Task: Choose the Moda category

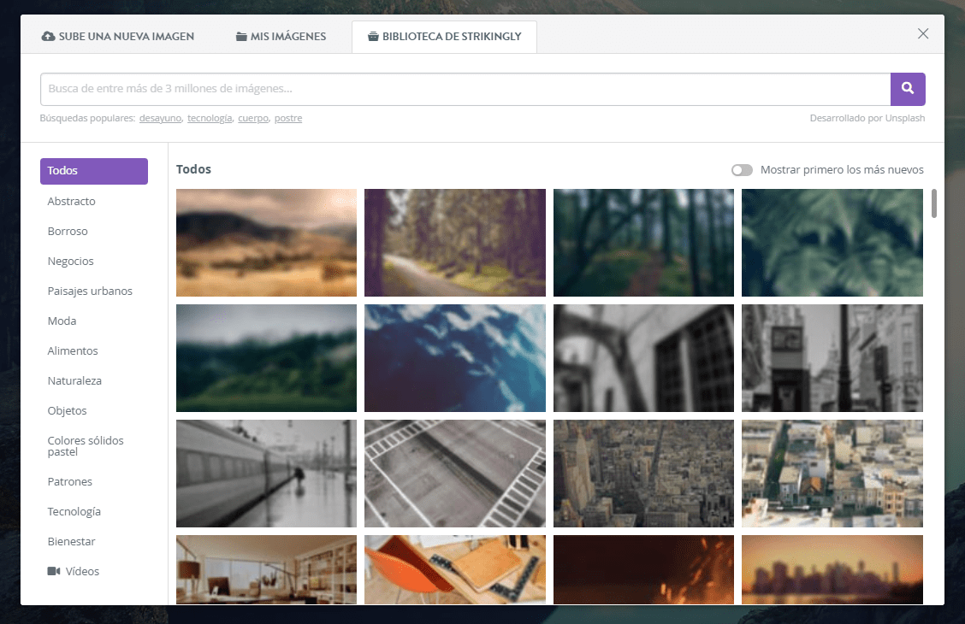Action: pos(62,321)
